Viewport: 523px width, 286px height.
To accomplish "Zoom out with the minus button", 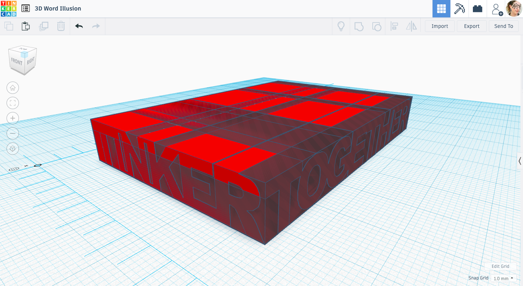I will click(x=13, y=133).
